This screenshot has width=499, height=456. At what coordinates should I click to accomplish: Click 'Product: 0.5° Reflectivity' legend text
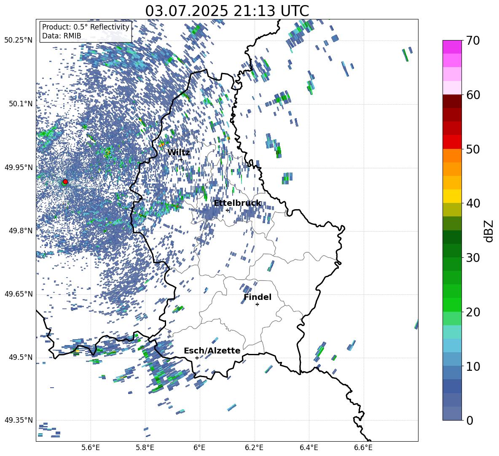(x=86, y=27)
